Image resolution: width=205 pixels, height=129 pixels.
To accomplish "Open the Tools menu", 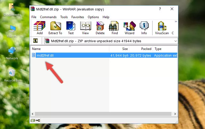I will coord(64,17).
